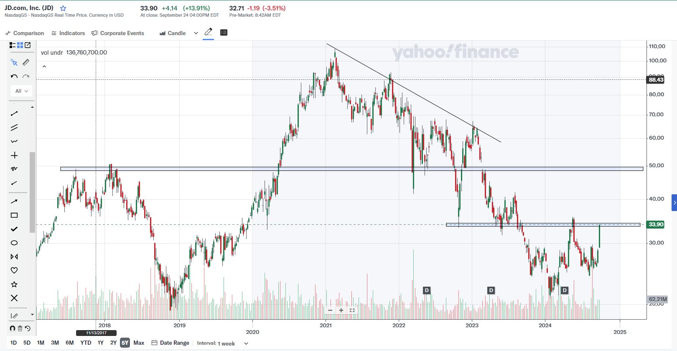This screenshot has height=351, width=677.
Task: Toggle the drawing tools pencil button
Action: point(208,32)
